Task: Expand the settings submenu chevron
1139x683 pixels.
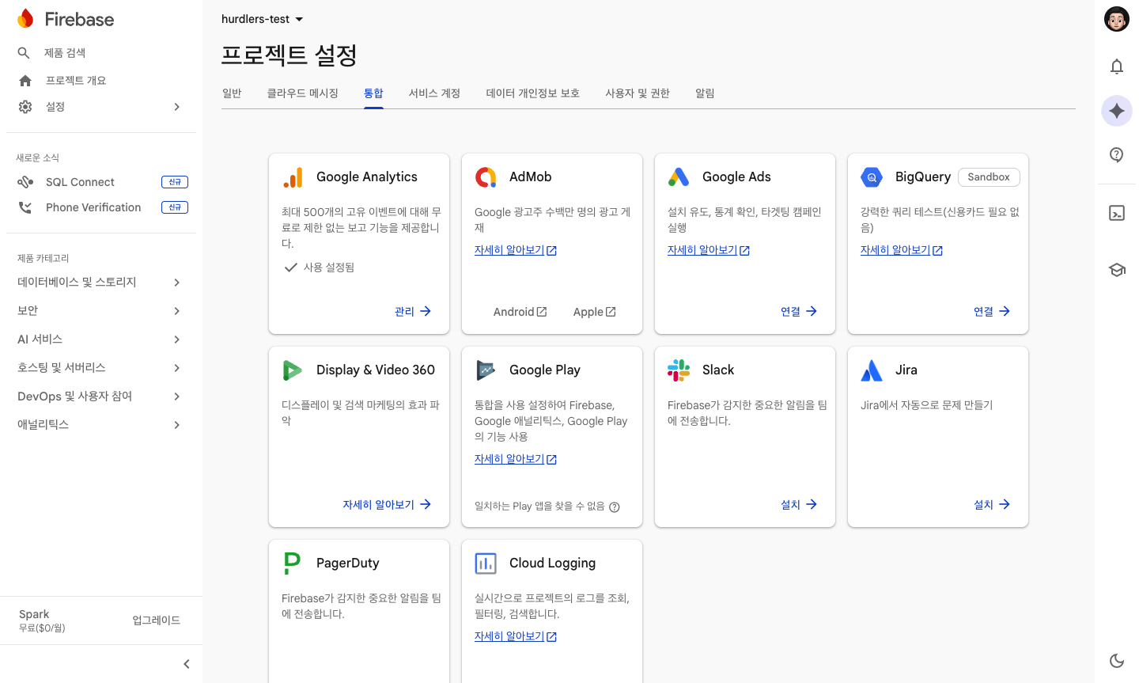Action: pos(177,107)
